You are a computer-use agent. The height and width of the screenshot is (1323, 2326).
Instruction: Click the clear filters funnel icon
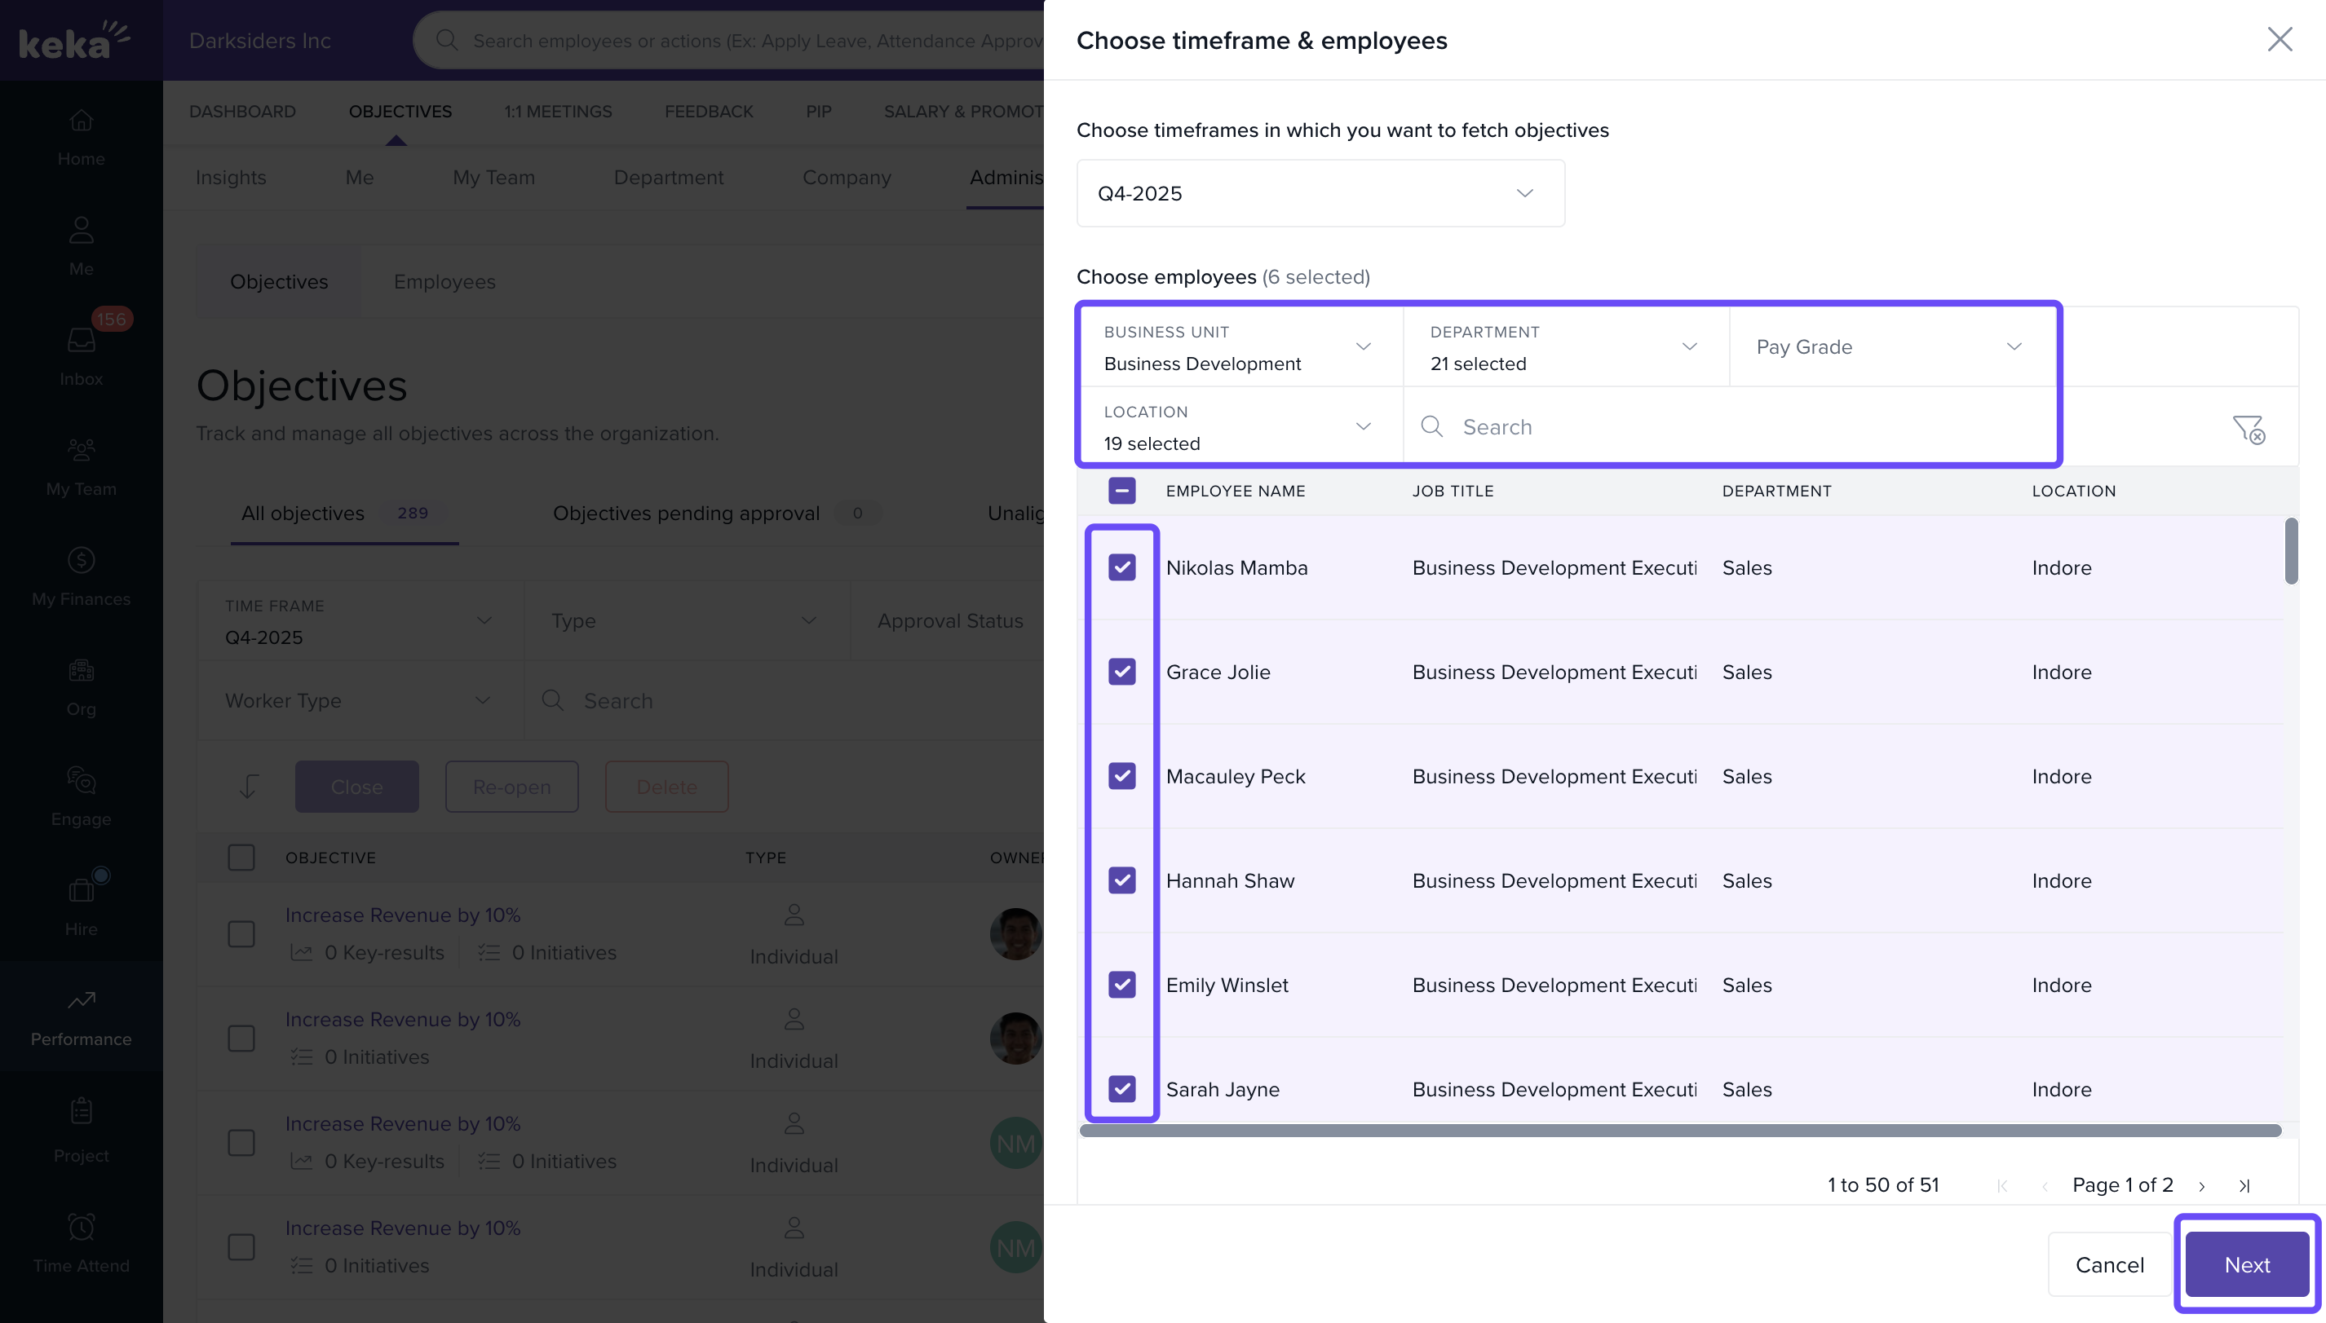point(2248,428)
